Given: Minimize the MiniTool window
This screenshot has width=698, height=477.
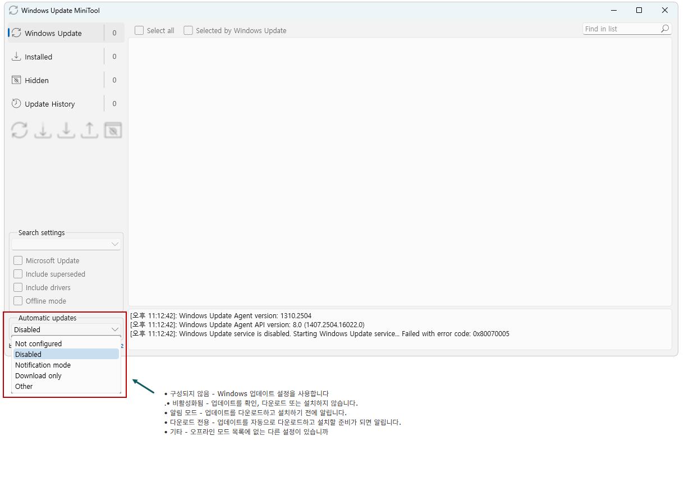Looking at the screenshot, I should click(613, 10).
